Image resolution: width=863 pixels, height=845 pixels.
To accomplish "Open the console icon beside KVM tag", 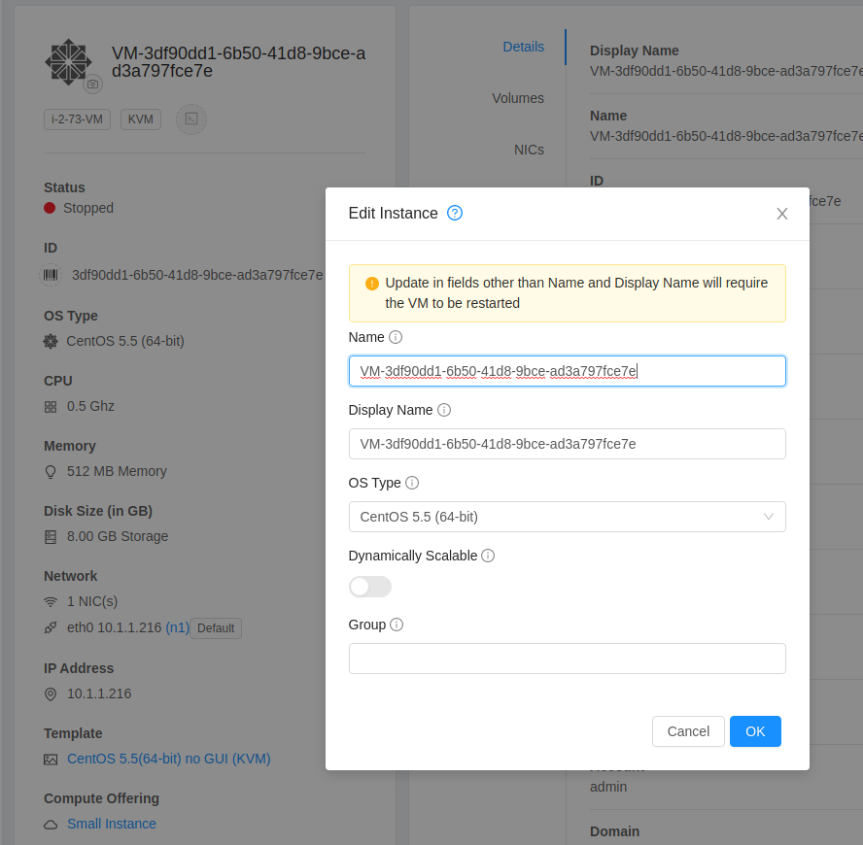I will coord(190,118).
